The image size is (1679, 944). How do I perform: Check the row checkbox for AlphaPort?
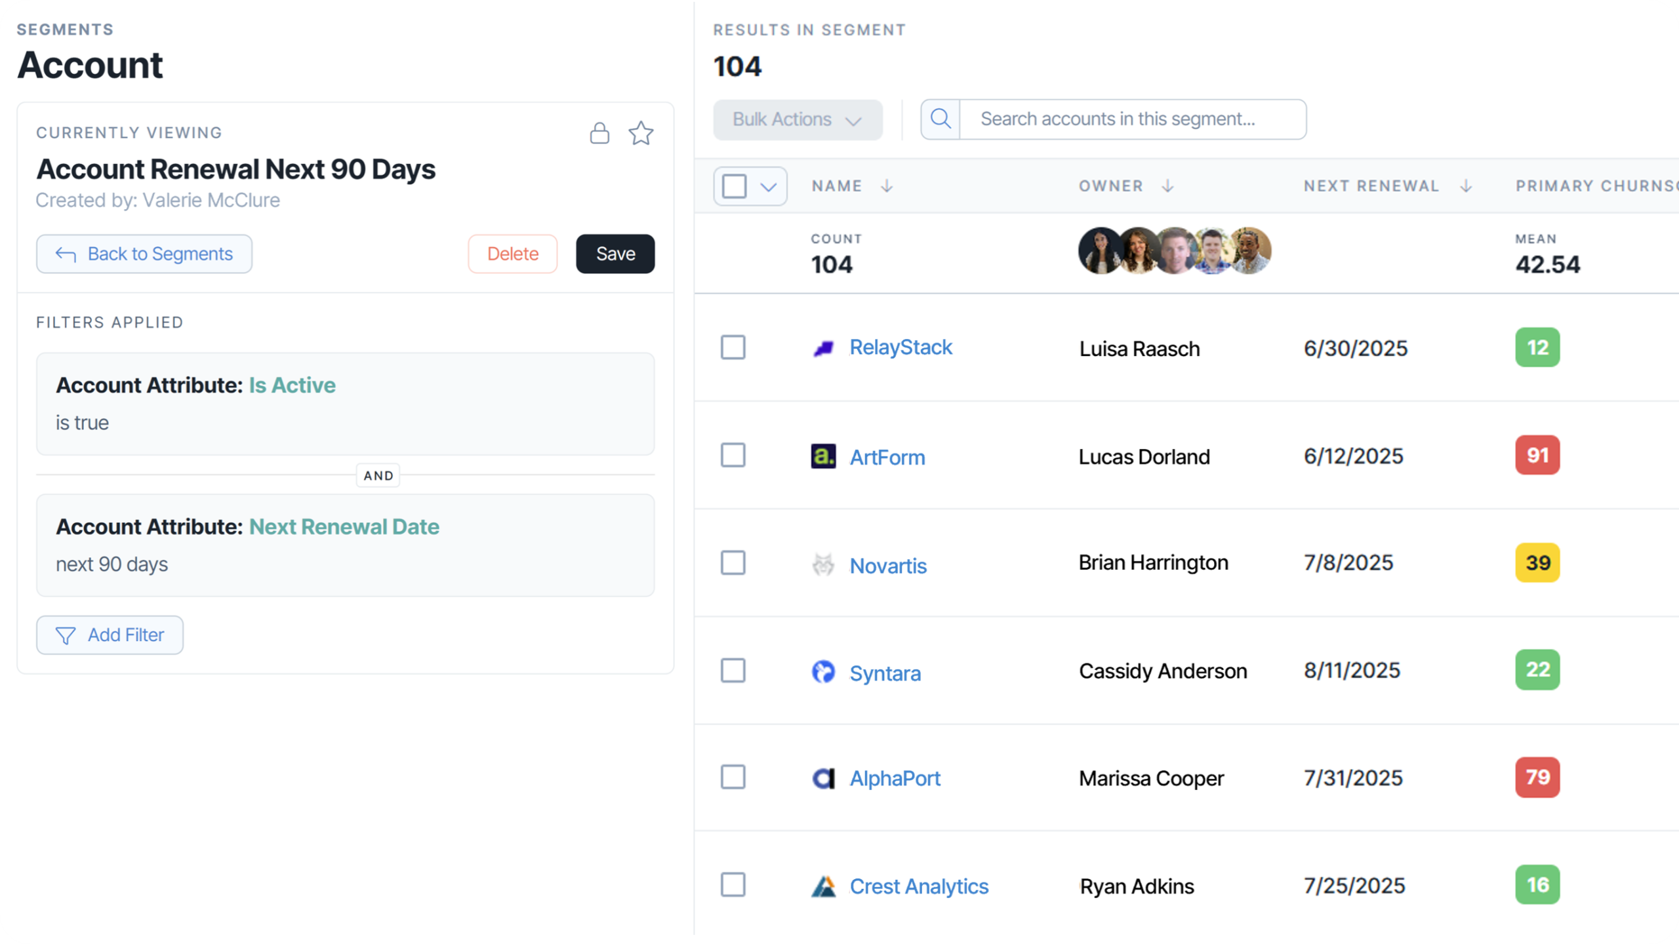(733, 777)
